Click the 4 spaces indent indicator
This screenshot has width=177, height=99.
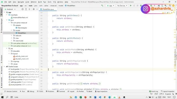pyautogui.click(x=168, y=94)
